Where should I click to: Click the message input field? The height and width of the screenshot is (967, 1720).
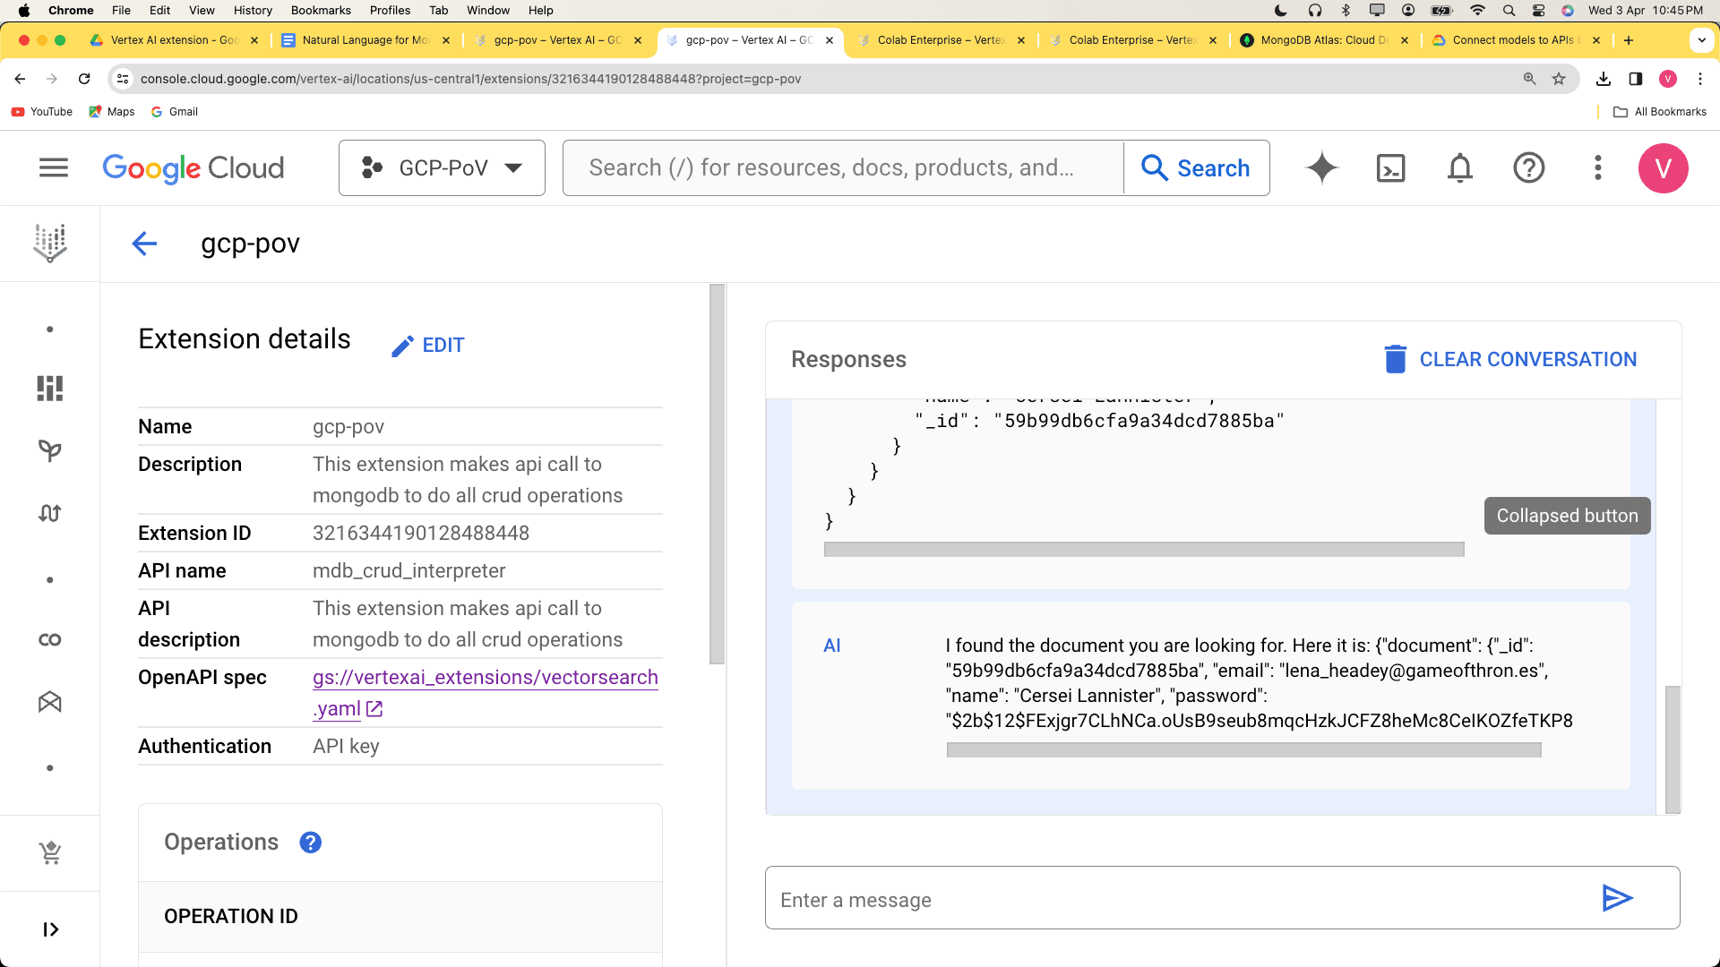point(1182,900)
